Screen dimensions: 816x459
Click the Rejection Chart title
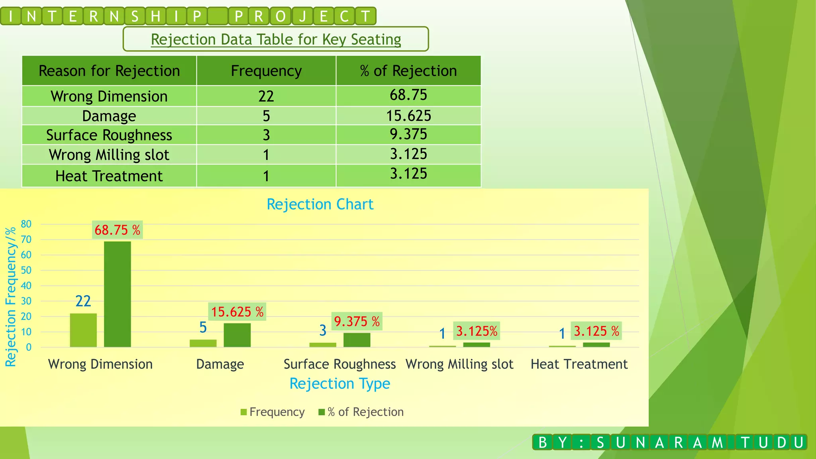coord(320,204)
